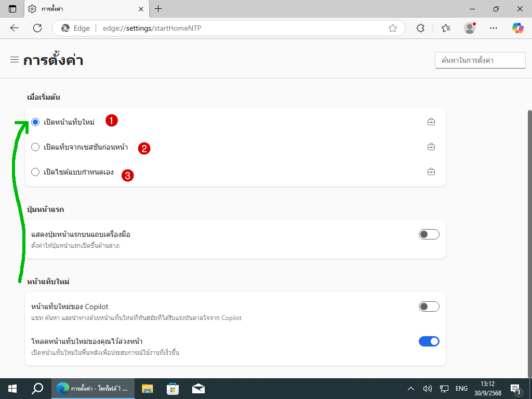
Task: Show hidden system tray icons chevron
Action: coord(410,389)
